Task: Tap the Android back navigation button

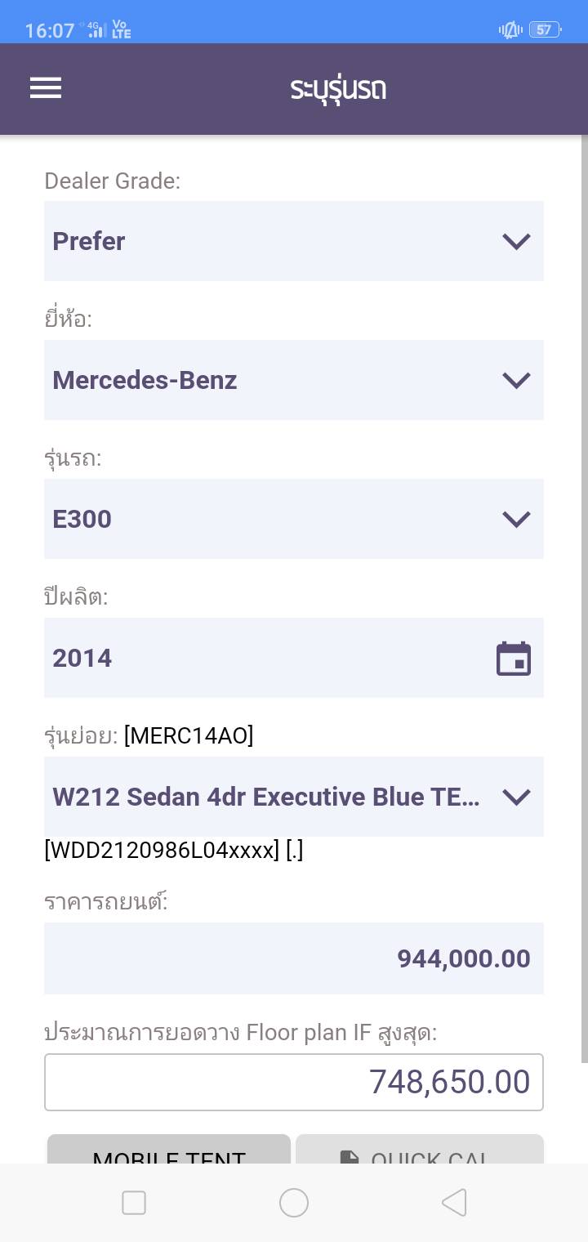Action: point(454,1203)
